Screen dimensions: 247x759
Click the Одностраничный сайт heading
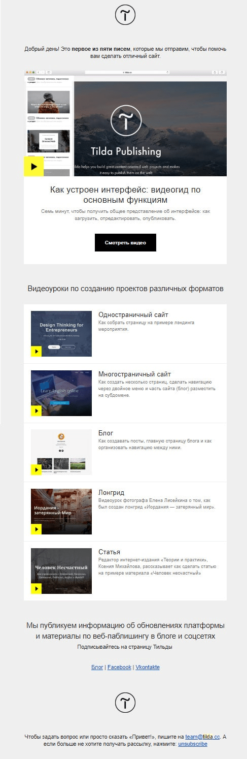click(x=133, y=315)
